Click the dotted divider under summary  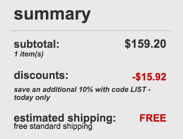coord(91,31)
